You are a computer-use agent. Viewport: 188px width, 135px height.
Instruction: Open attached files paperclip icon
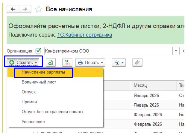(137, 62)
